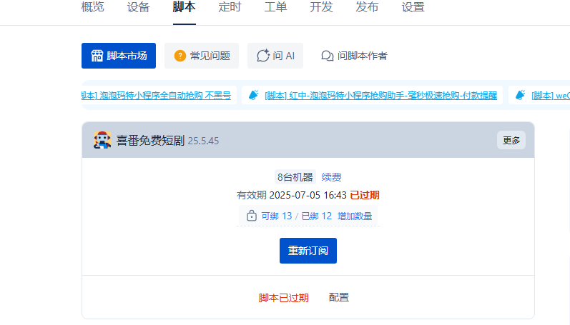Click the version number 25.5.45
This screenshot has width=570, height=325.
[203, 141]
